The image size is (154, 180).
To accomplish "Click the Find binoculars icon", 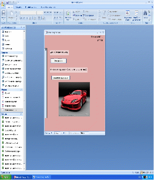I will (x=145, y=13).
